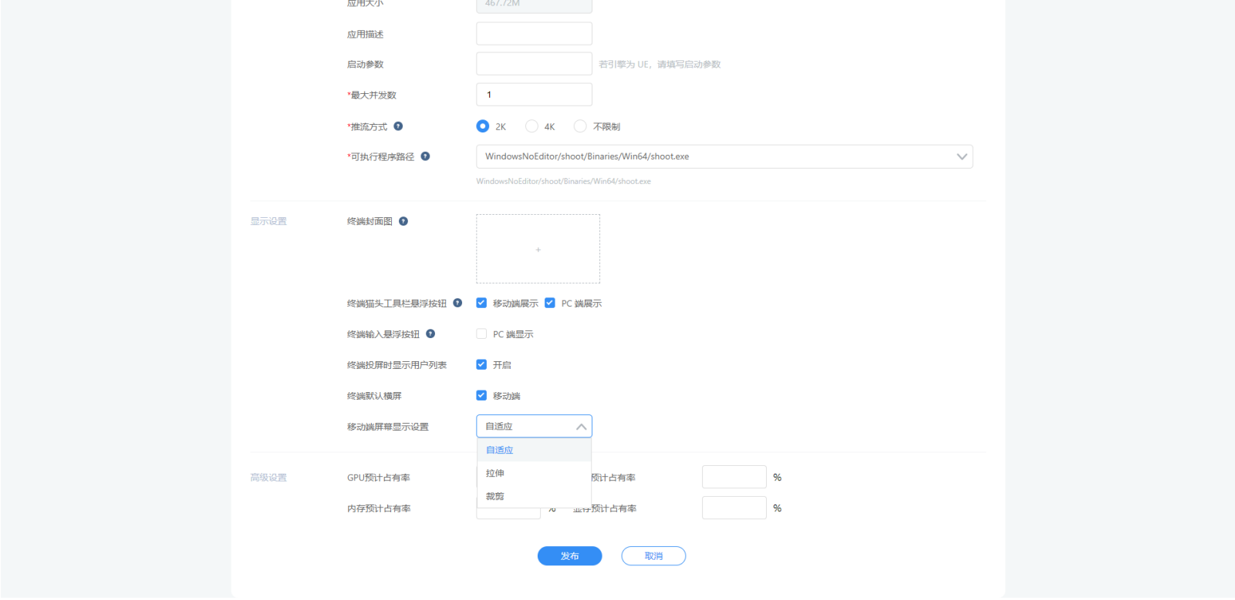This screenshot has width=1235, height=600.
Task: Collapse the 移动端屏幕显示设置 dropdown
Action: [x=534, y=426]
